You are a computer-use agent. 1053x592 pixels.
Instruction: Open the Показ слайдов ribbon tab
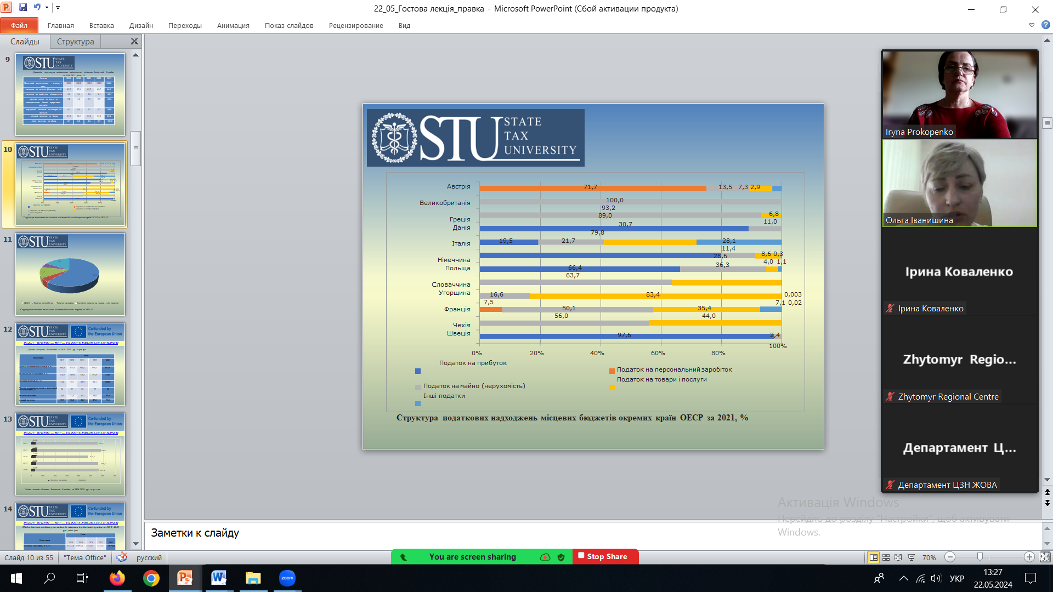click(289, 25)
